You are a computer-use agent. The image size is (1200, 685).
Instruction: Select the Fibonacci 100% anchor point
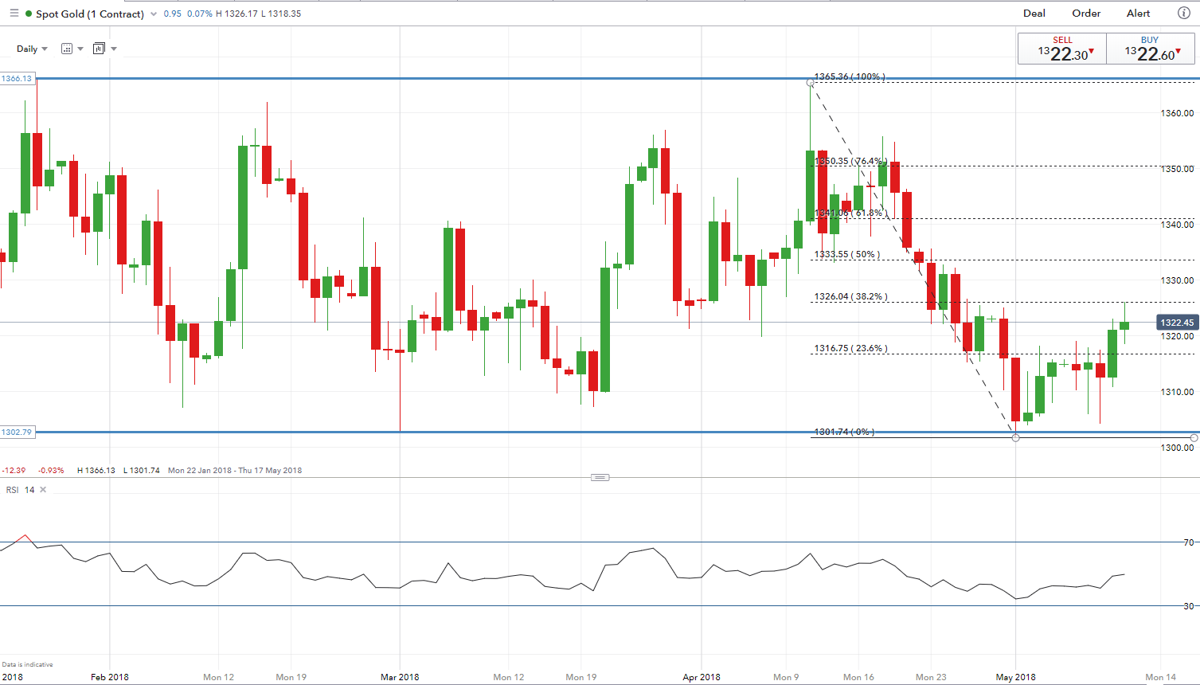click(x=811, y=82)
